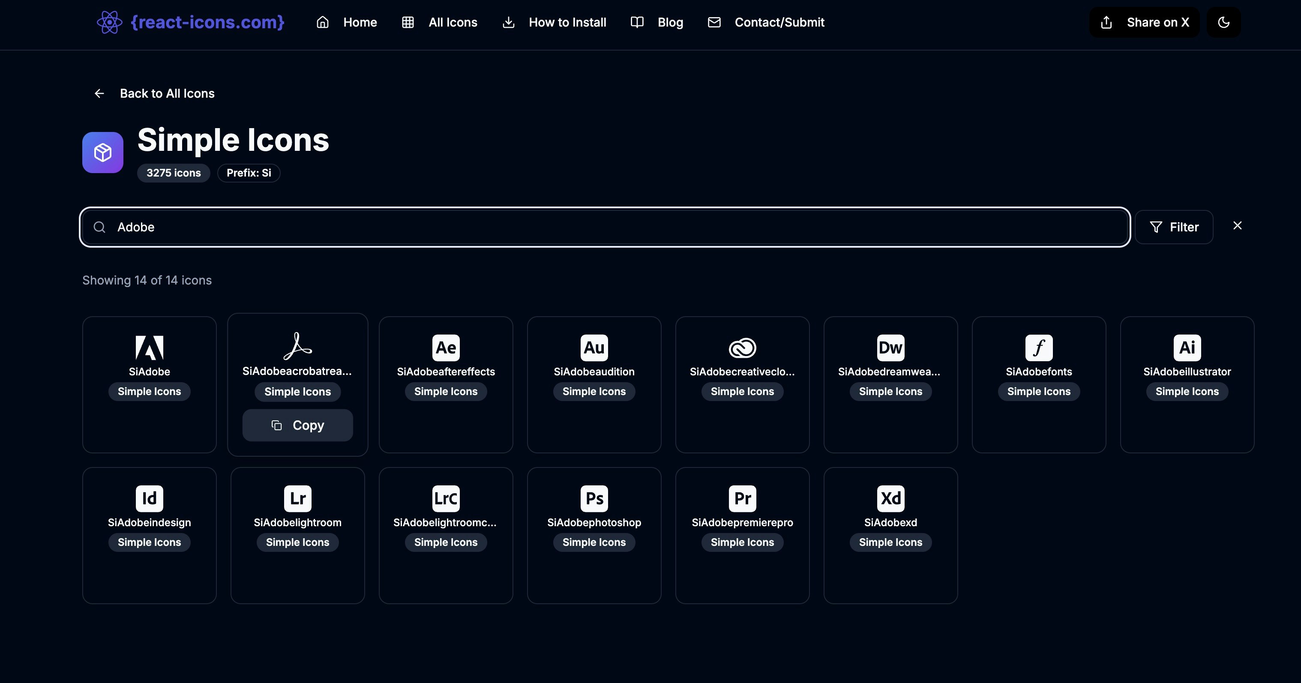The image size is (1301, 683).
Task: Select the Lightroom 'Lr' icon
Action: (x=297, y=499)
